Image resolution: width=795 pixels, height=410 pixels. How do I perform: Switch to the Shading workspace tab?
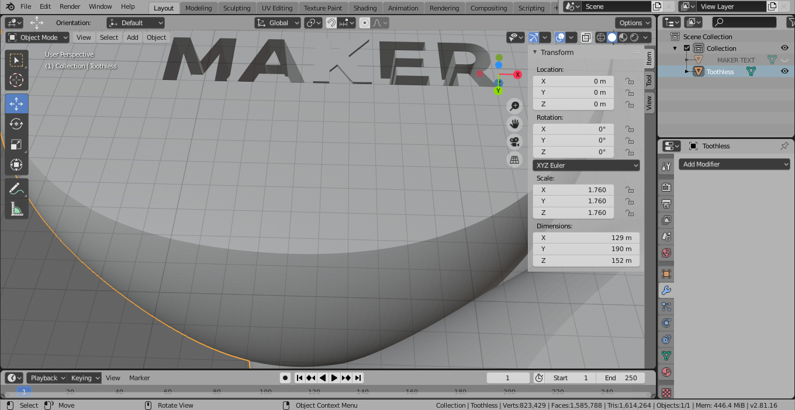click(365, 8)
